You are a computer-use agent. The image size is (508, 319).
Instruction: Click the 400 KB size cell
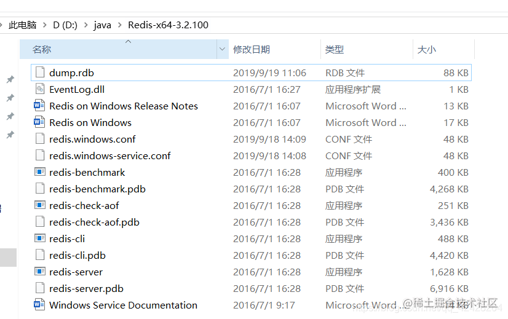click(x=453, y=172)
